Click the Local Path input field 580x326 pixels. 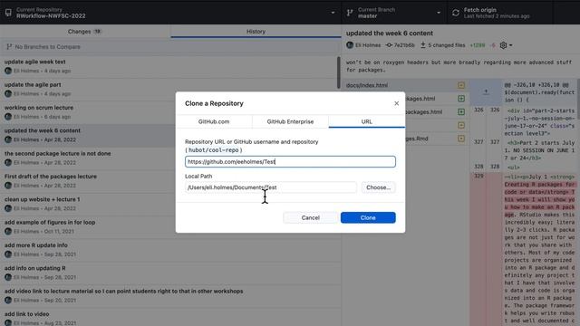271,187
